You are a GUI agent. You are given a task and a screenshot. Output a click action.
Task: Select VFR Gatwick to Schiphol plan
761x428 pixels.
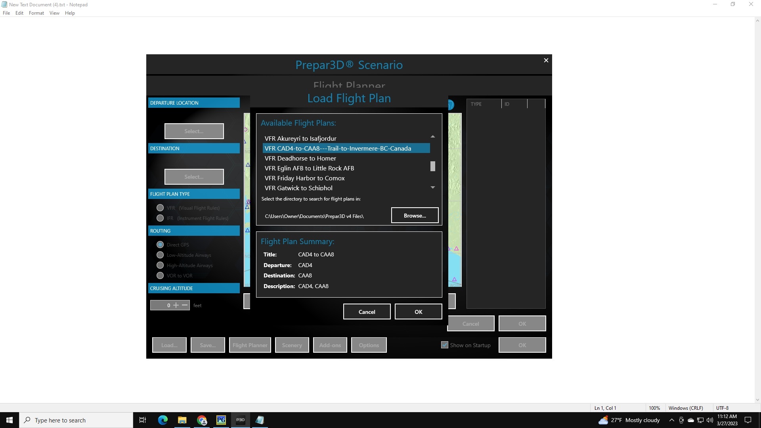[346, 188]
